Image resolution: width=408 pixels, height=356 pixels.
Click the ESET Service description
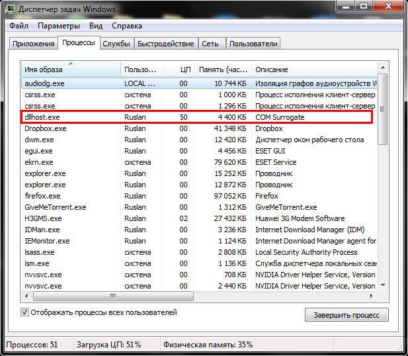[x=276, y=162]
